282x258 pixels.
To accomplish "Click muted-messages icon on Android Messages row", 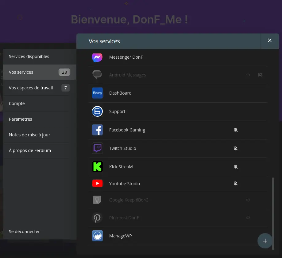I will pyautogui.click(x=260, y=75).
